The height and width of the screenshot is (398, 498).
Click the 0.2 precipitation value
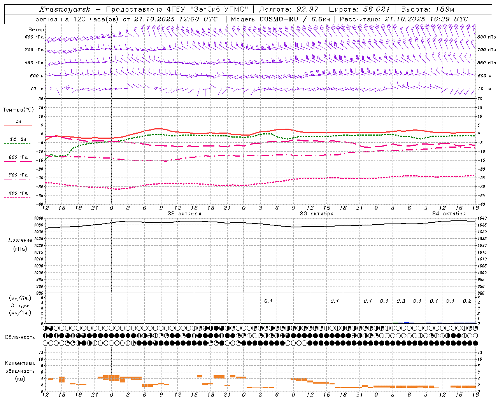(x=467, y=301)
